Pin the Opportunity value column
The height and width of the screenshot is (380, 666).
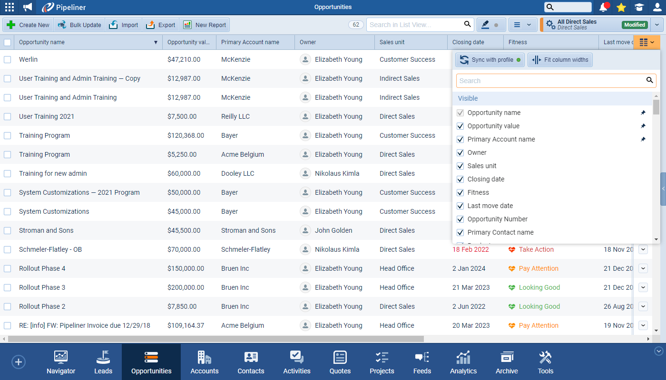643,126
